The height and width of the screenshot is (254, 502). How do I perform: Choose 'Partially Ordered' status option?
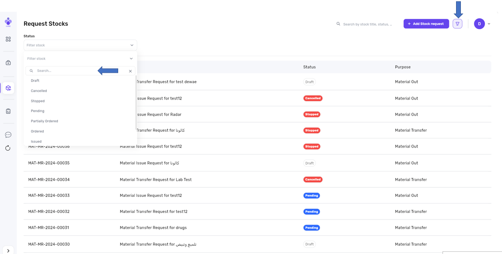tap(44, 121)
